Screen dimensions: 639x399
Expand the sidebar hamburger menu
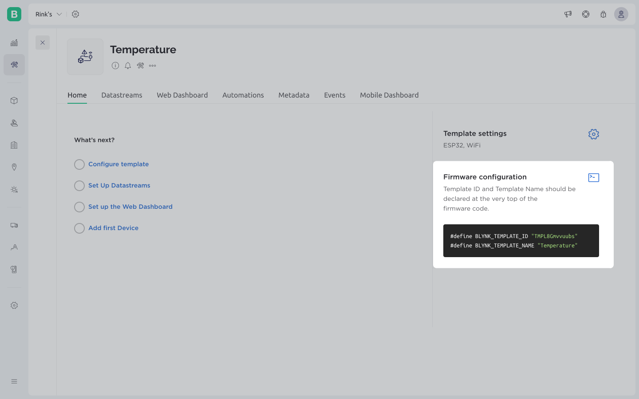click(14, 381)
